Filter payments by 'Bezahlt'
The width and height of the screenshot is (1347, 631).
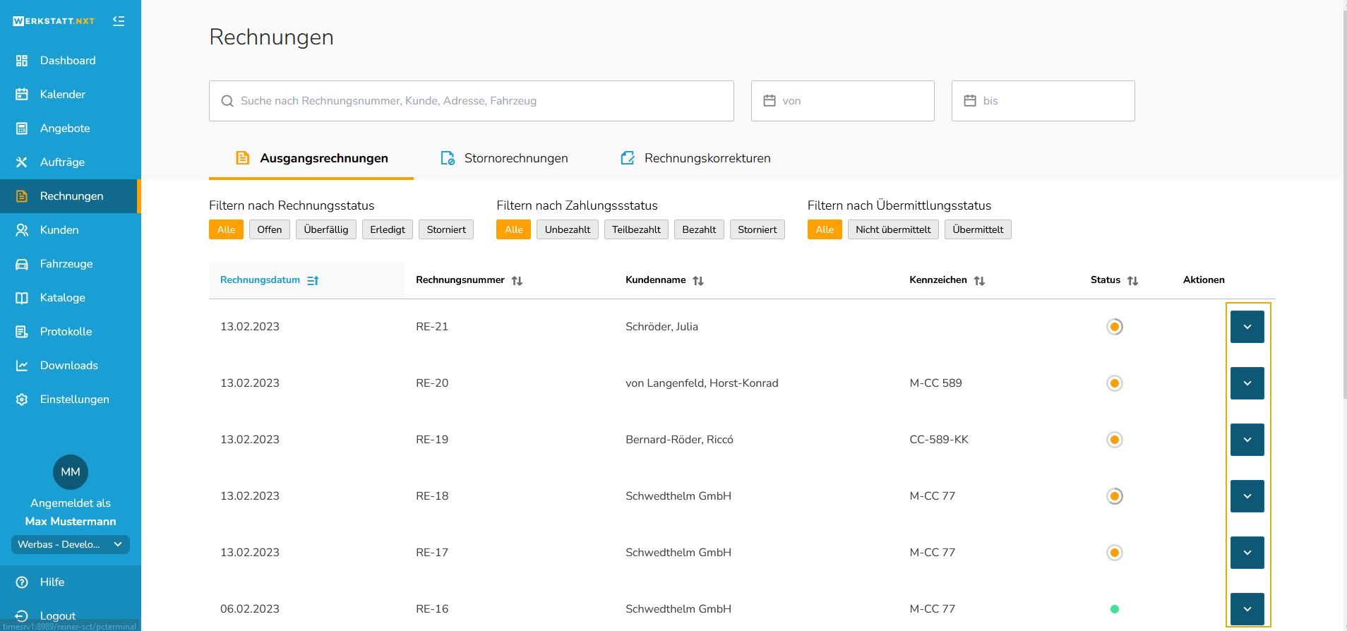tap(699, 229)
